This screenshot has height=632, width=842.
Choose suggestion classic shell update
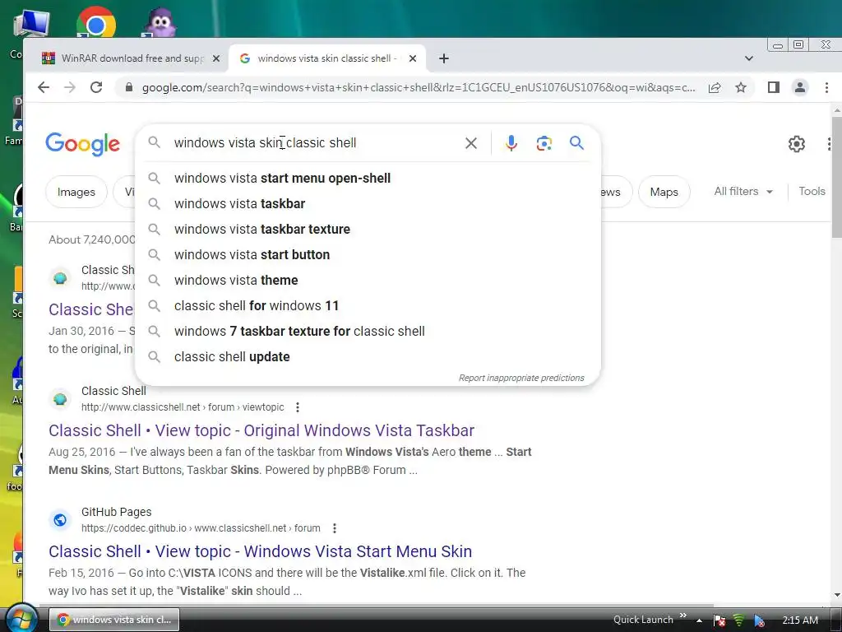[x=368, y=357]
